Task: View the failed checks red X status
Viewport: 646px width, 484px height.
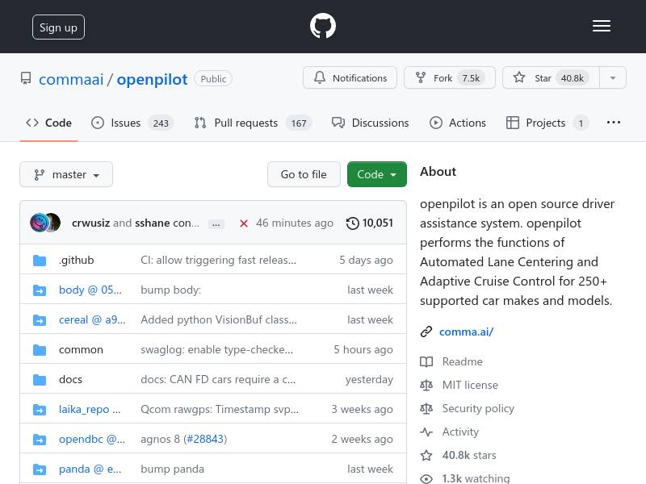Action: click(x=244, y=223)
